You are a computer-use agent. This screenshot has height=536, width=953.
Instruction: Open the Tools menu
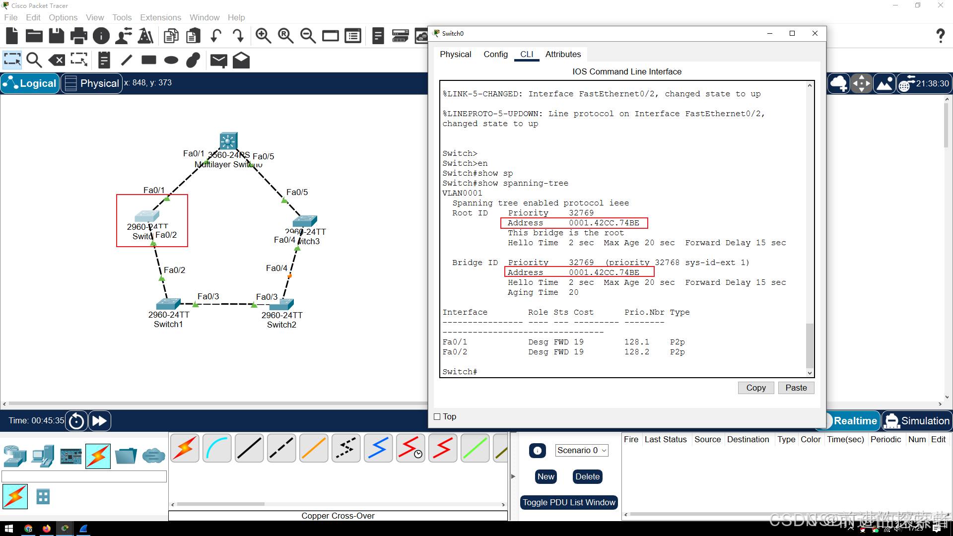[x=122, y=17]
